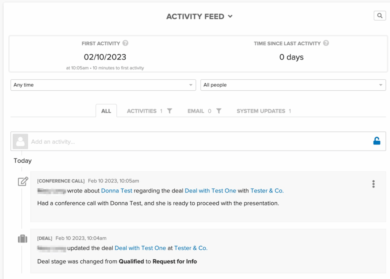Click the conference call note icon
The width and height of the screenshot is (390, 279).
coord(22,181)
